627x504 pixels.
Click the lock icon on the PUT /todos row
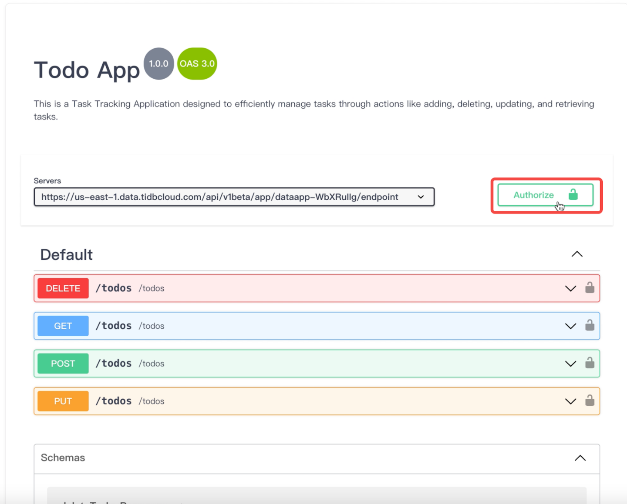(x=590, y=401)
